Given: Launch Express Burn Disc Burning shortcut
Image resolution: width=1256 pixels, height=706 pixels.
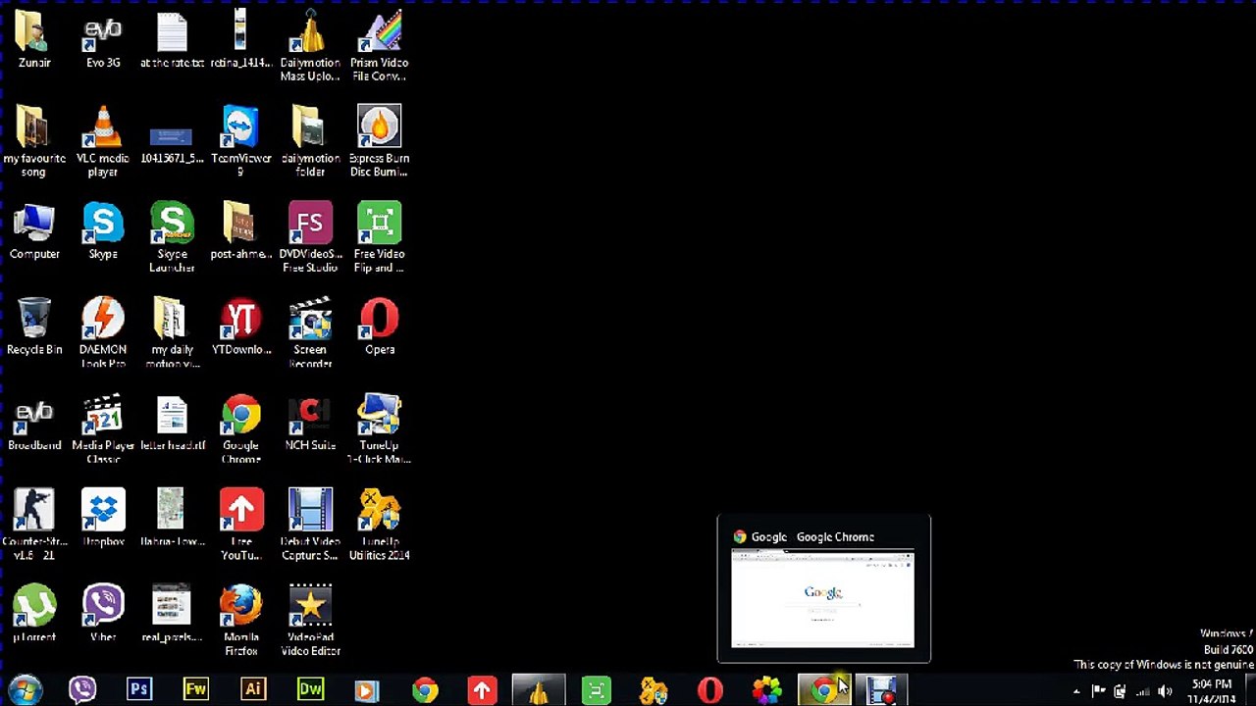Looking at the screenshot, I should coord(380,141).
